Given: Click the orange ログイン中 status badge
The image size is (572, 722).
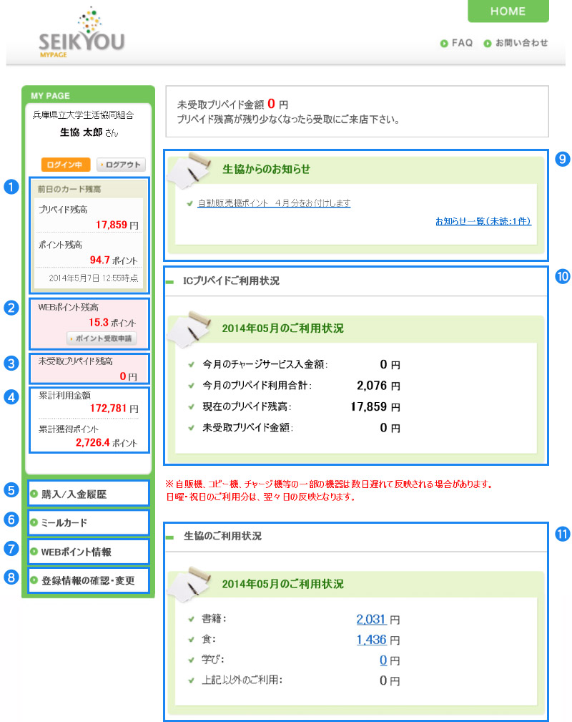Looking at the screenshot, I should pos(65,165).
